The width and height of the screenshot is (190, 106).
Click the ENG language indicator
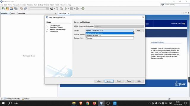[170, 103]
